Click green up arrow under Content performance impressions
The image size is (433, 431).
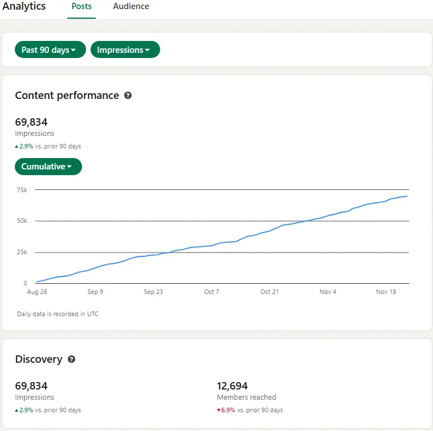point(17,147)
